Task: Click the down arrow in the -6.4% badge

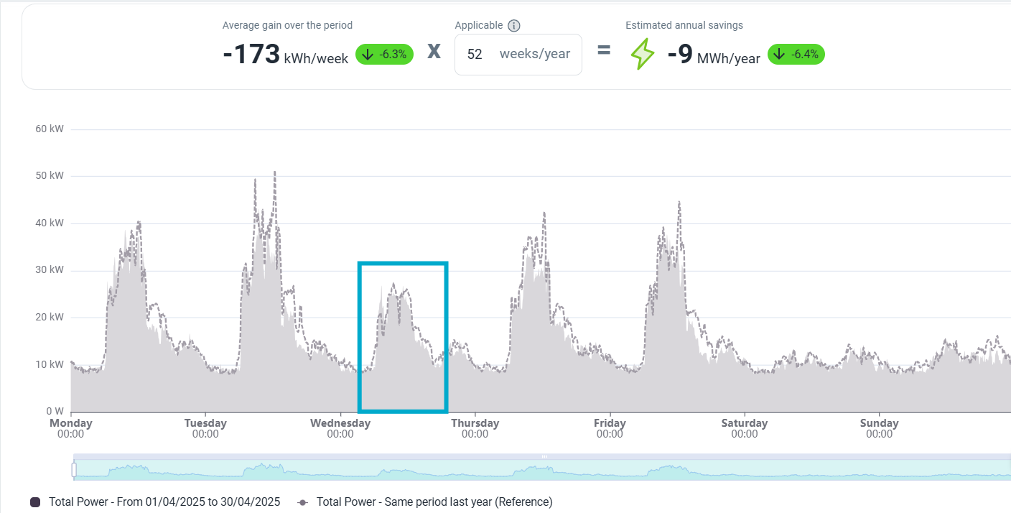Action: 780,55
